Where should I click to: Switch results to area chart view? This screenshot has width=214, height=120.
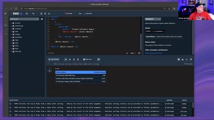coord(183,59)
